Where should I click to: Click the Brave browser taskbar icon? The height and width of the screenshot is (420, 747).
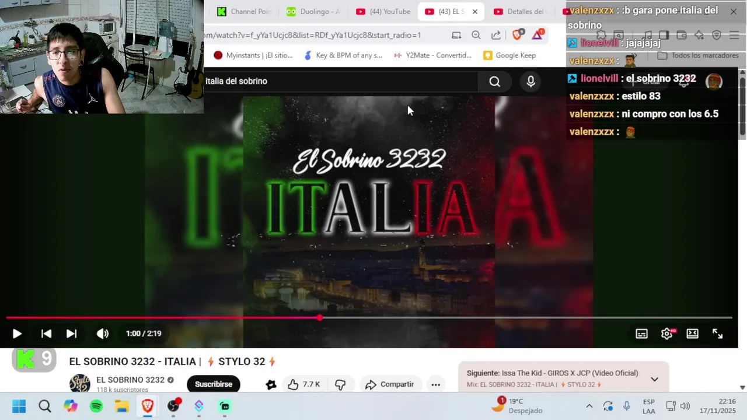148,406
